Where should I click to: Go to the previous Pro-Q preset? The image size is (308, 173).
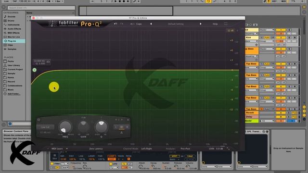[x=151, y=24]
